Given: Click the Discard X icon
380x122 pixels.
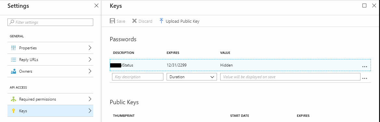Looking at the screenshot, I should (x=134, y=21).
